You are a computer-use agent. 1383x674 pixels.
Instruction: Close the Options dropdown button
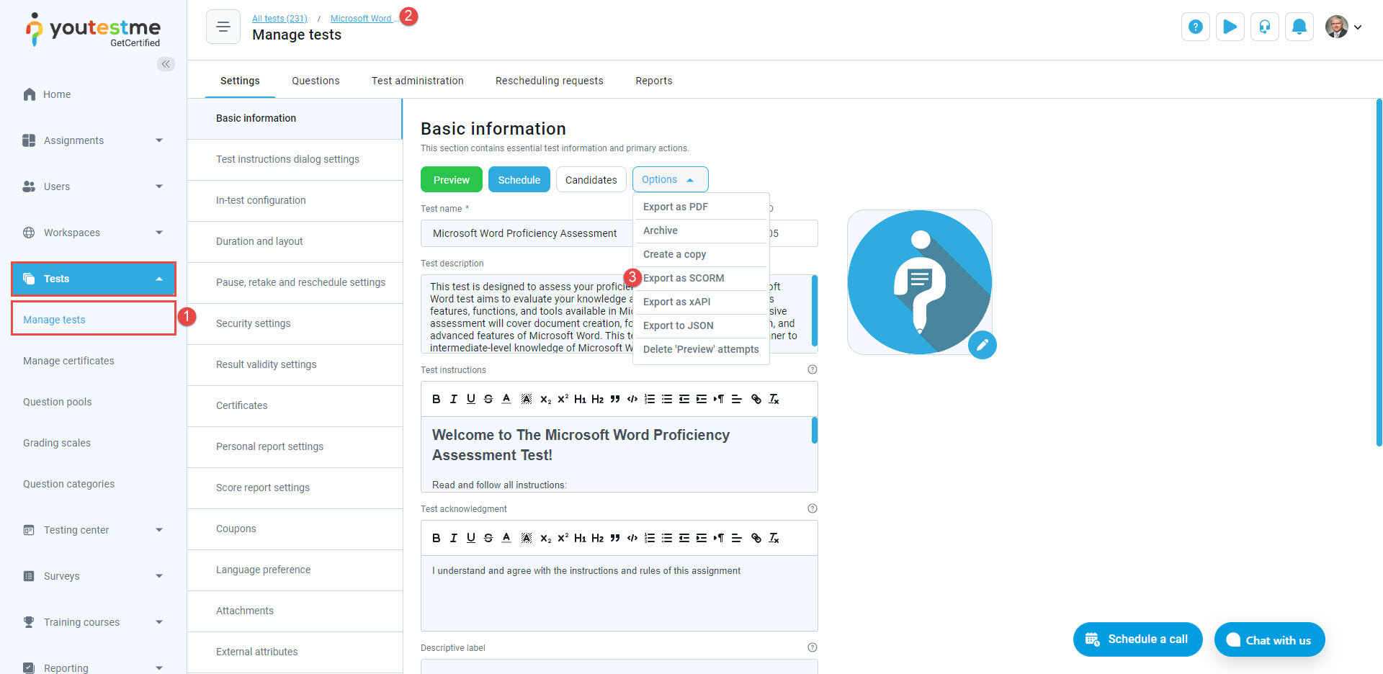point(670,179)
